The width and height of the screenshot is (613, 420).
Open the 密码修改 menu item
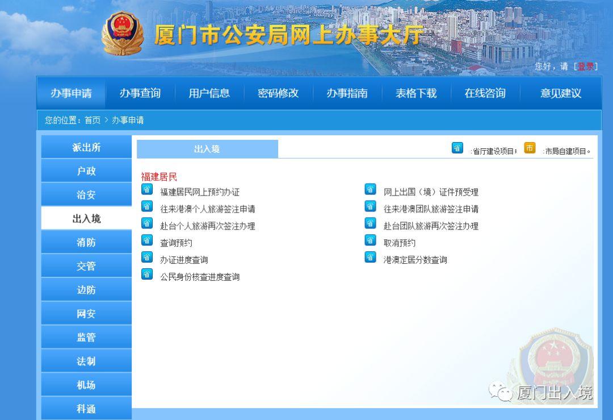pos(278,93)
